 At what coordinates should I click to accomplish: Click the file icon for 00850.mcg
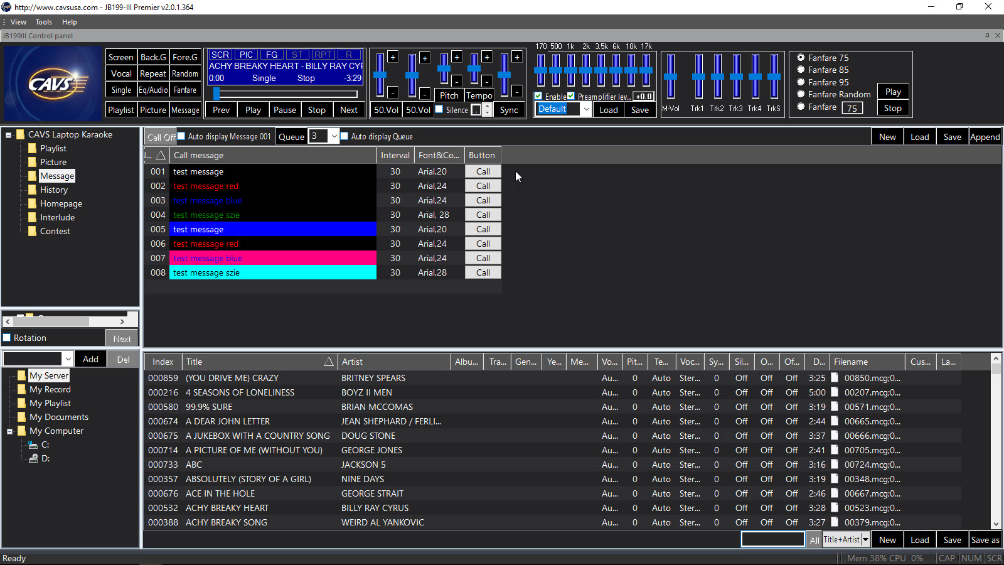835,377
